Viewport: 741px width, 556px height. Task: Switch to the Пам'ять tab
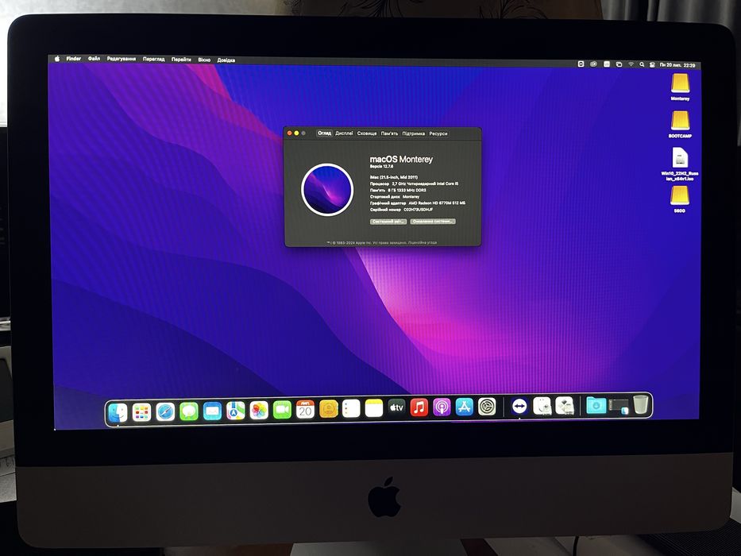pyautogui.click(x=389, y=133)
